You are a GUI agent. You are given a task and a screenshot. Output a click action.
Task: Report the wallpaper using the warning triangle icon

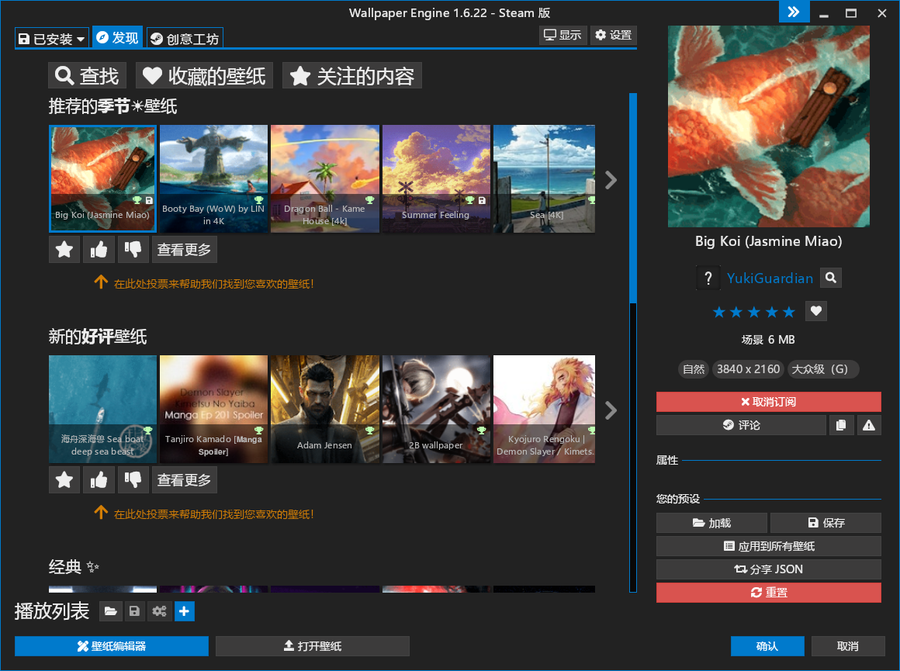click(869, 424)
